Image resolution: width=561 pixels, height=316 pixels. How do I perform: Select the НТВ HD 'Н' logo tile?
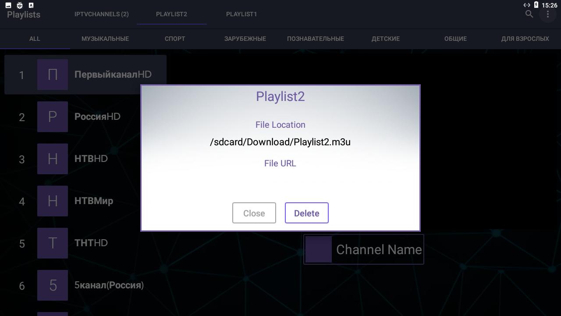(53, 159)
